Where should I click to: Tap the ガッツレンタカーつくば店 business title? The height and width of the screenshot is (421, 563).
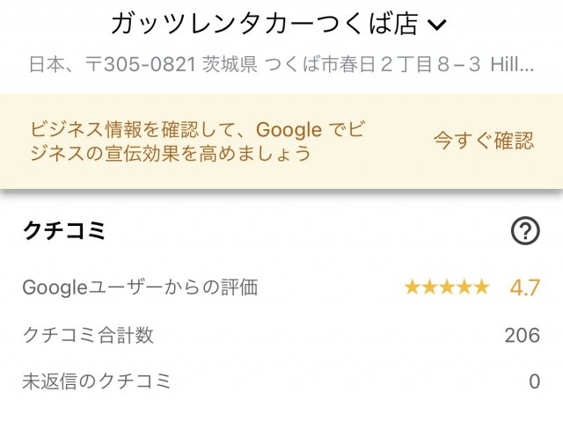pos(265,24)
